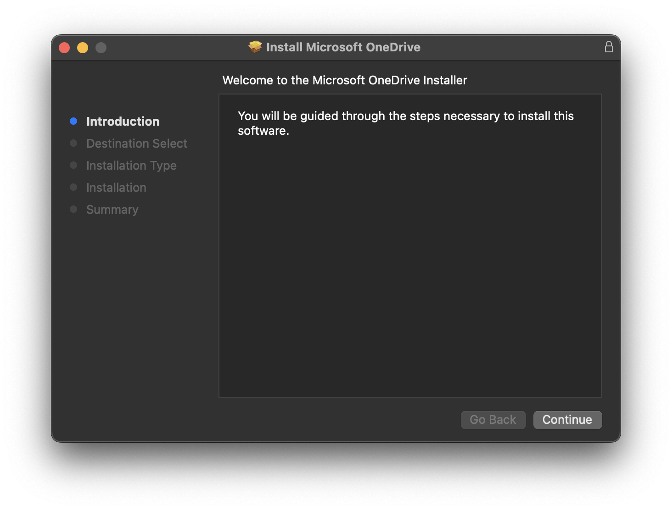The image size is (672, 510).
Task: Click the blue Introduction step indicator dot
Action: pyautogui.click(x=73, y=121)
